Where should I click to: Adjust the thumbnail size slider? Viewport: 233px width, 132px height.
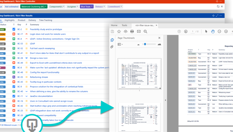[x=145, y=44]
